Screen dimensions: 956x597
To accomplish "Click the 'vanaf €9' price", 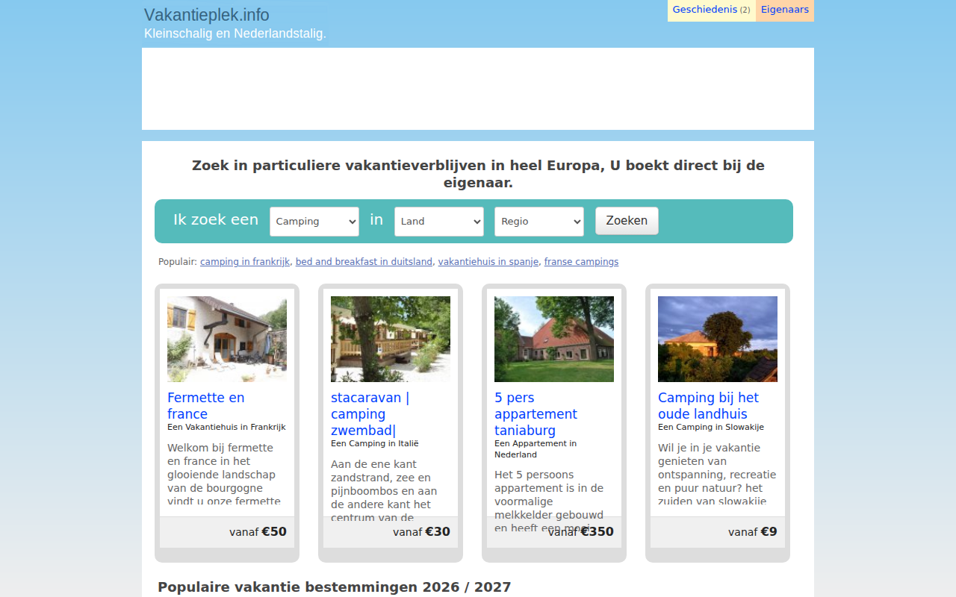I will 753,532.
